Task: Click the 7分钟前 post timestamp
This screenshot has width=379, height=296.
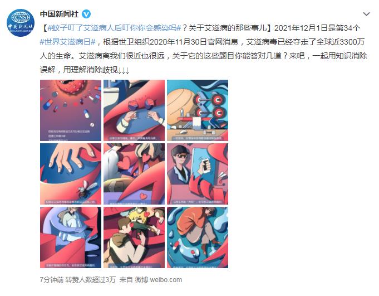Action: (x=52, y=280)
